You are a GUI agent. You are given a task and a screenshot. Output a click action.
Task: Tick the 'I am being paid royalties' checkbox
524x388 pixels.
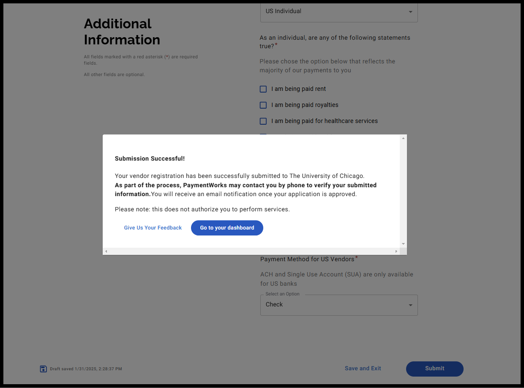click(x=263, y=105)
